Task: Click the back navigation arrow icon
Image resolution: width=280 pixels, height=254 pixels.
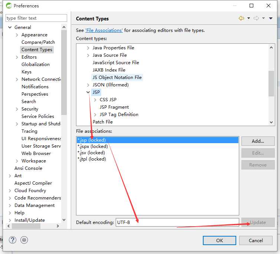Action: 241,18
